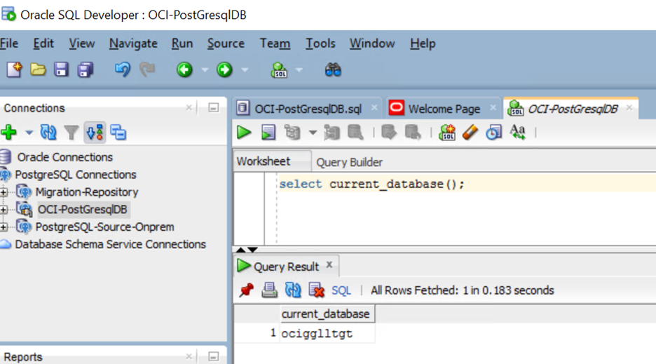Click the Redo arrow icon
This screenshot has height=364, width=656.
pyautogui.click(x=147, y=69)
